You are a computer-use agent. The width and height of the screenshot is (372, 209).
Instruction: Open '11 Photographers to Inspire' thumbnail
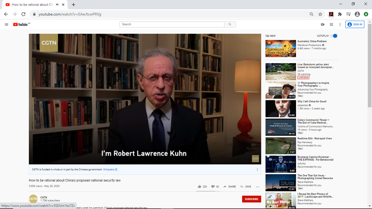[x=281, y=90]
